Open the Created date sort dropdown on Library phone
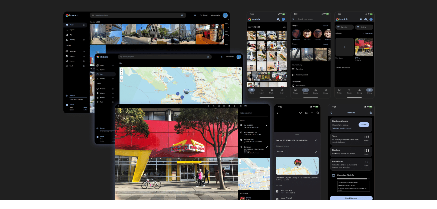The height and width of the screenshot is (209, 437). pyautogui.click(x=368, y=33)
